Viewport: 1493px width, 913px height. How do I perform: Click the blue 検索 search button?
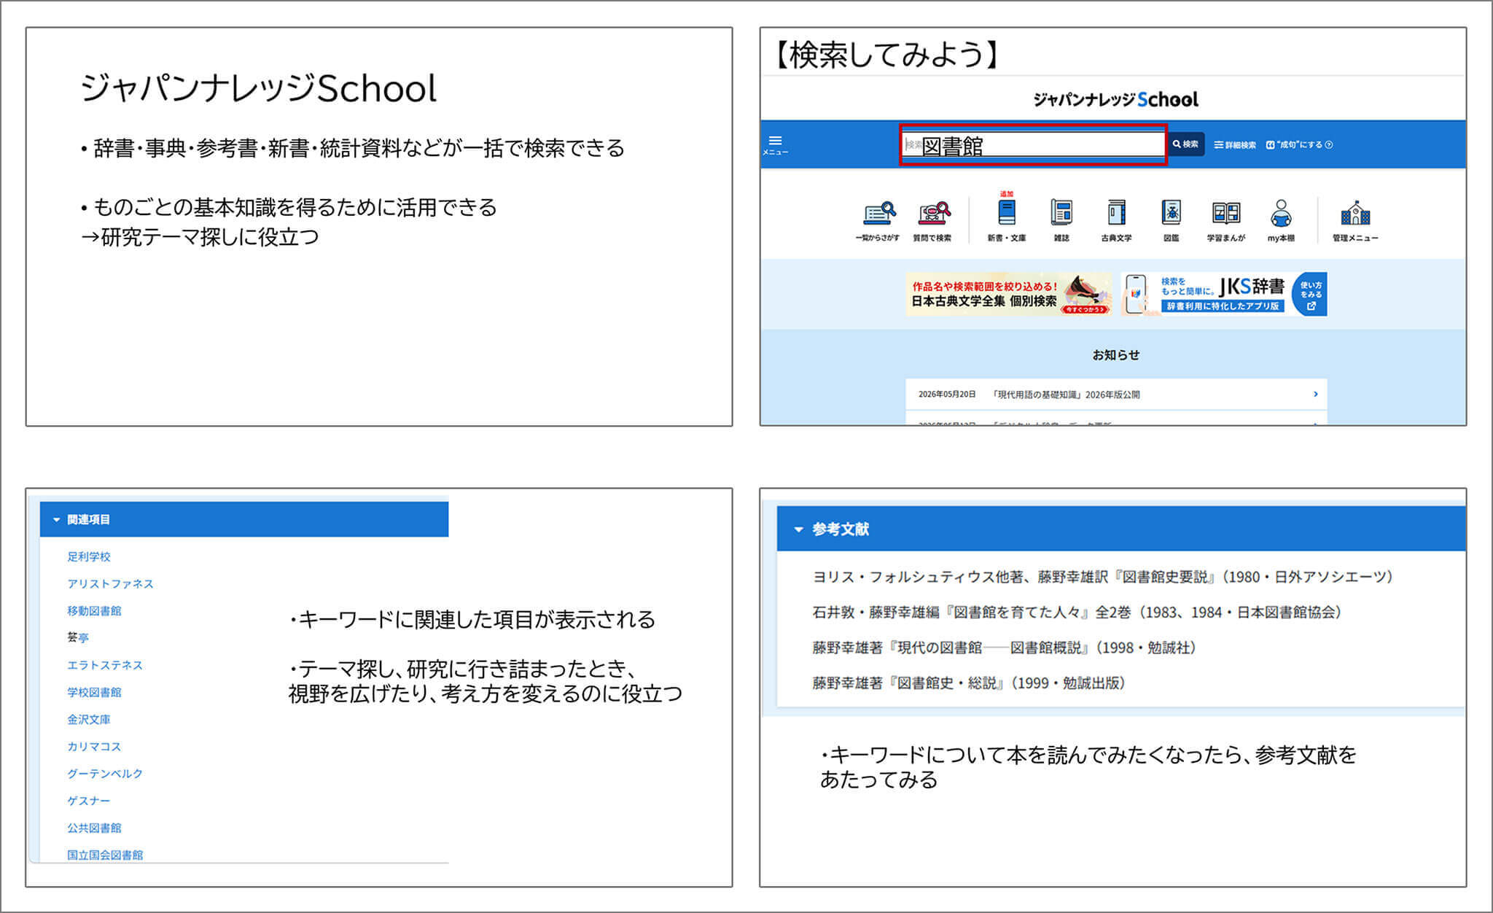[1185, 144]
